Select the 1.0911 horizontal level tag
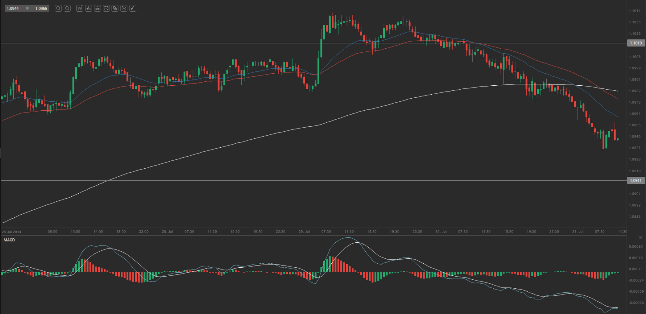Viewport: 646px width, 314px height. pyautogui.click(x=636, y=180)
